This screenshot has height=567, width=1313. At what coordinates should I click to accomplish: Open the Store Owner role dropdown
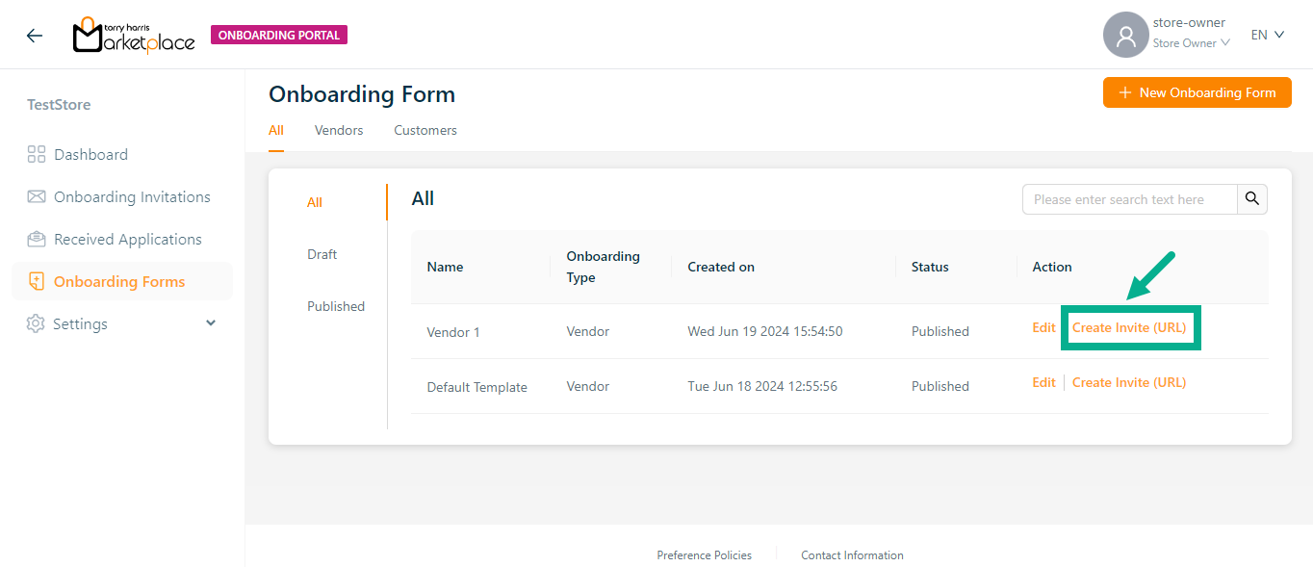coord(1192,43)
